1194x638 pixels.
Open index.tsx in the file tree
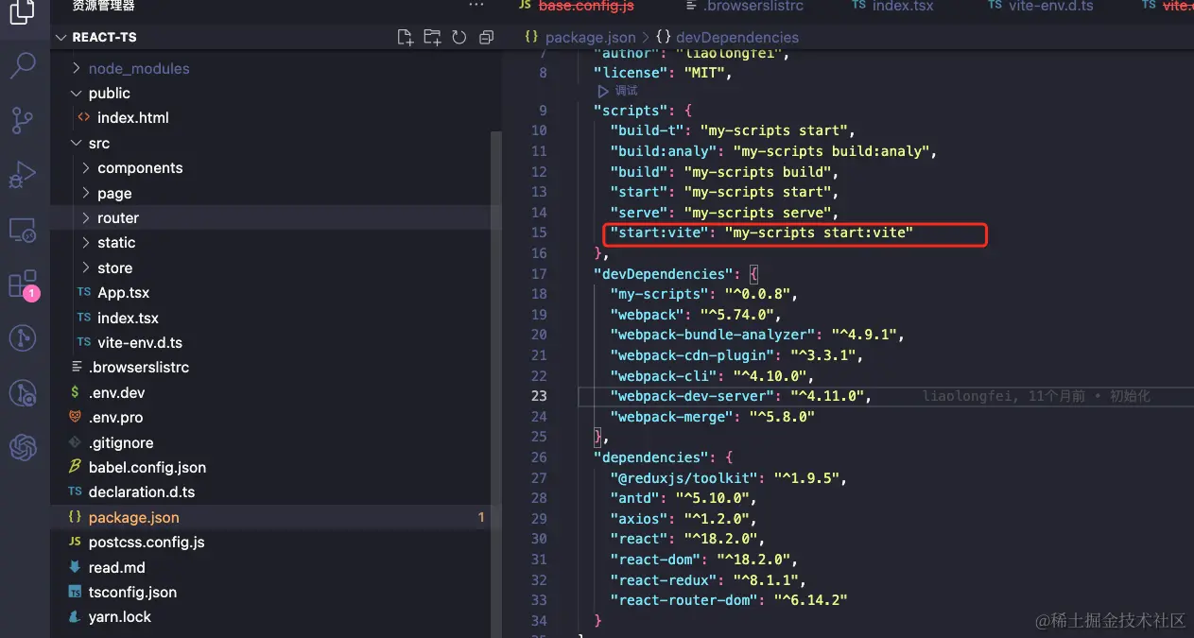point(128,319)
